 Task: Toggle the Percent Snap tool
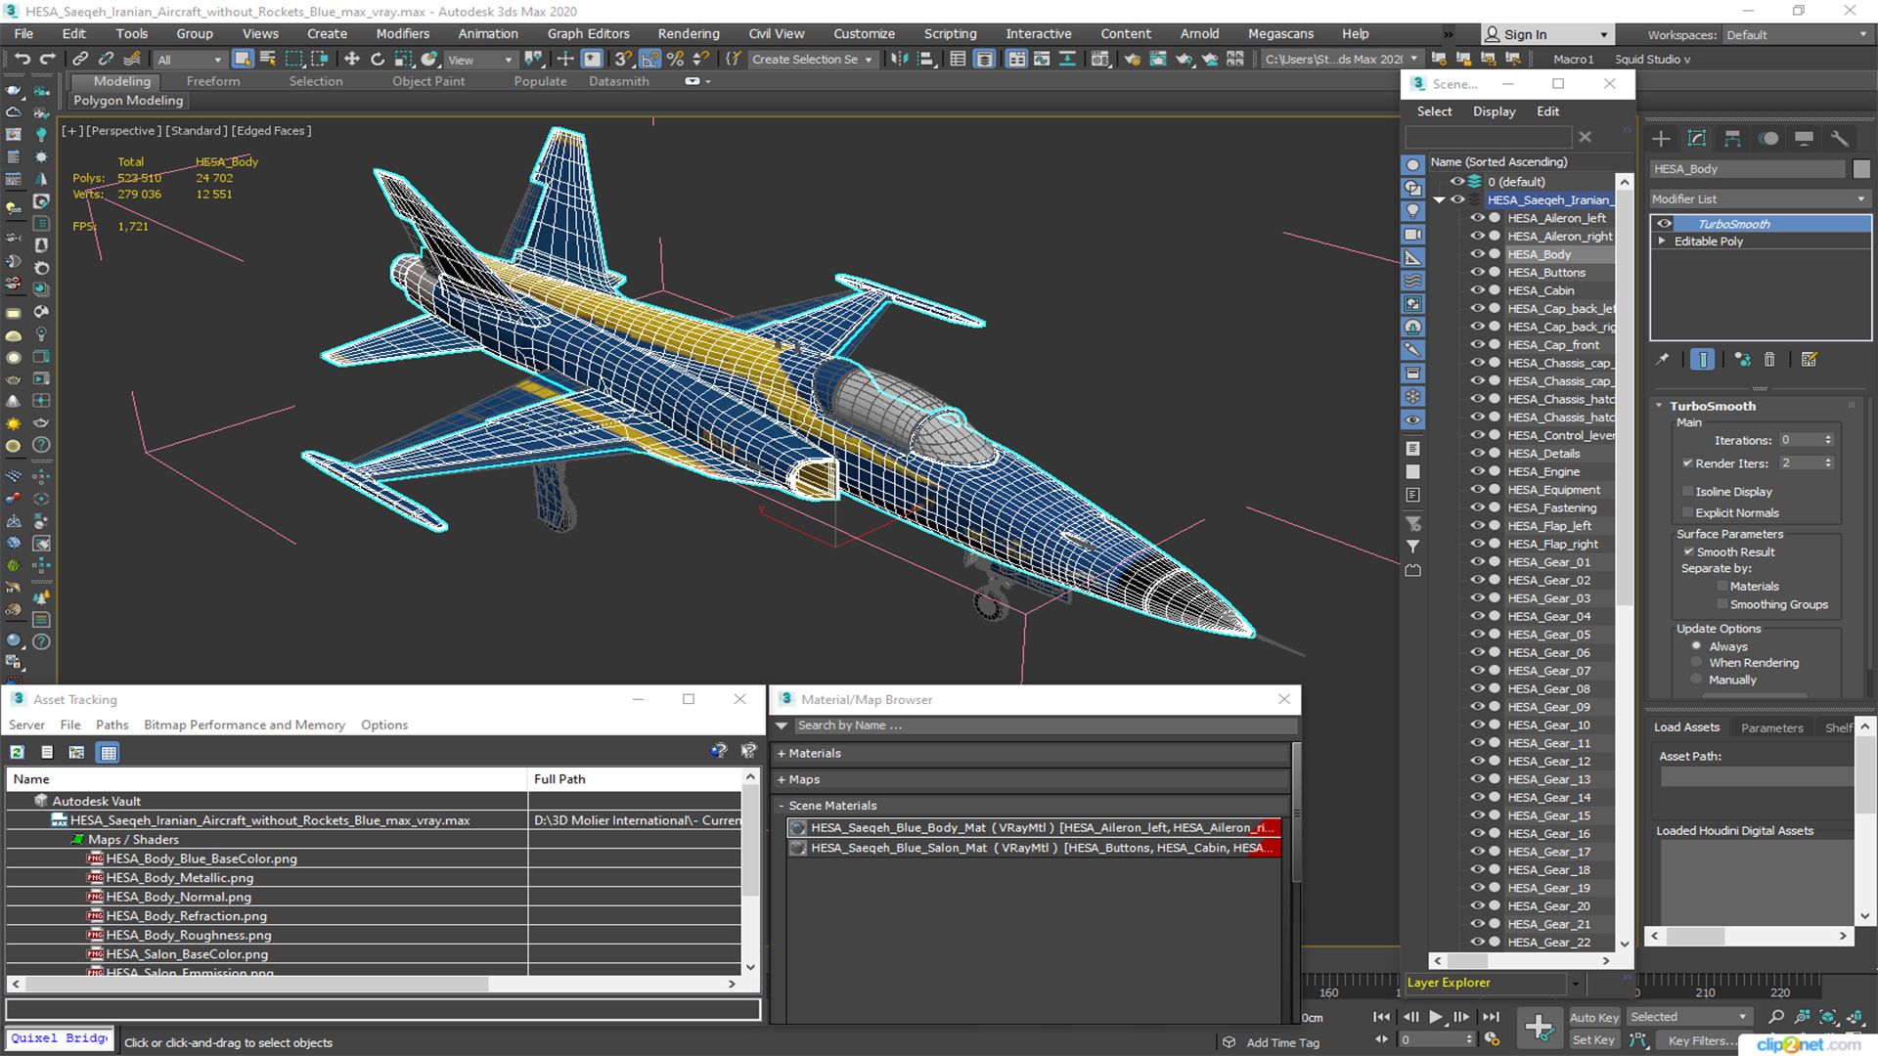[675, 59]
